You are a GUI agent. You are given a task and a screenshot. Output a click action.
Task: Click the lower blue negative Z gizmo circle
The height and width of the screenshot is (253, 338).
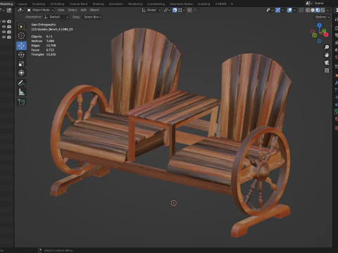pyautogui.click(x=320, y=41)
